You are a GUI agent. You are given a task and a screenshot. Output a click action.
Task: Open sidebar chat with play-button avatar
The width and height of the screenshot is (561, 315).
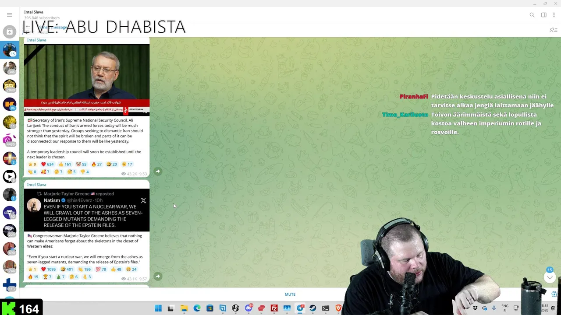pyautogui.click(x=10, y=176)
